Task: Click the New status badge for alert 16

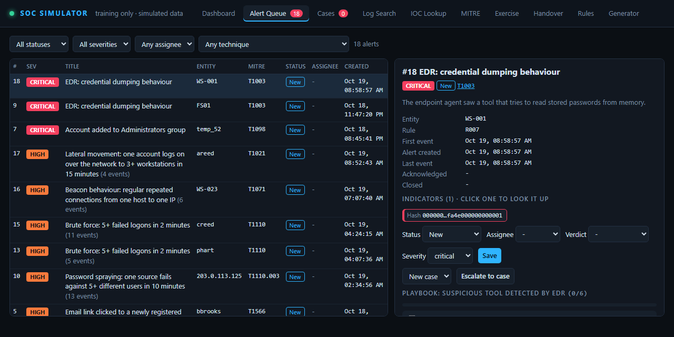Action: (x=295, y=190)
